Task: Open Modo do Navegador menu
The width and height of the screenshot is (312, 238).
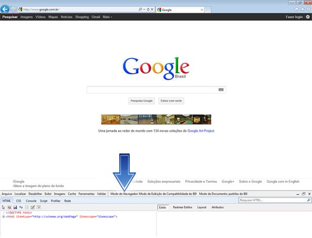Action: point(153,194)
